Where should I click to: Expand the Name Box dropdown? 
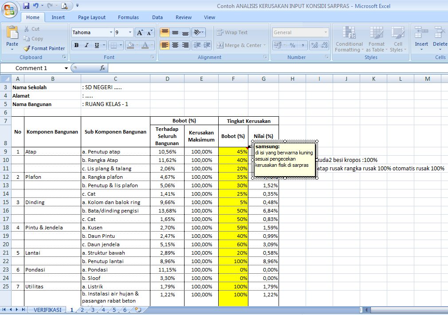[66, 68]
